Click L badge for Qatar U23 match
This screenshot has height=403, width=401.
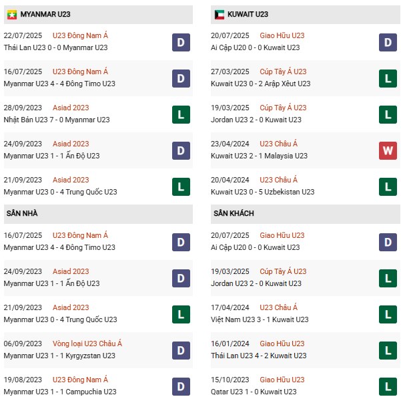[388, 386]
